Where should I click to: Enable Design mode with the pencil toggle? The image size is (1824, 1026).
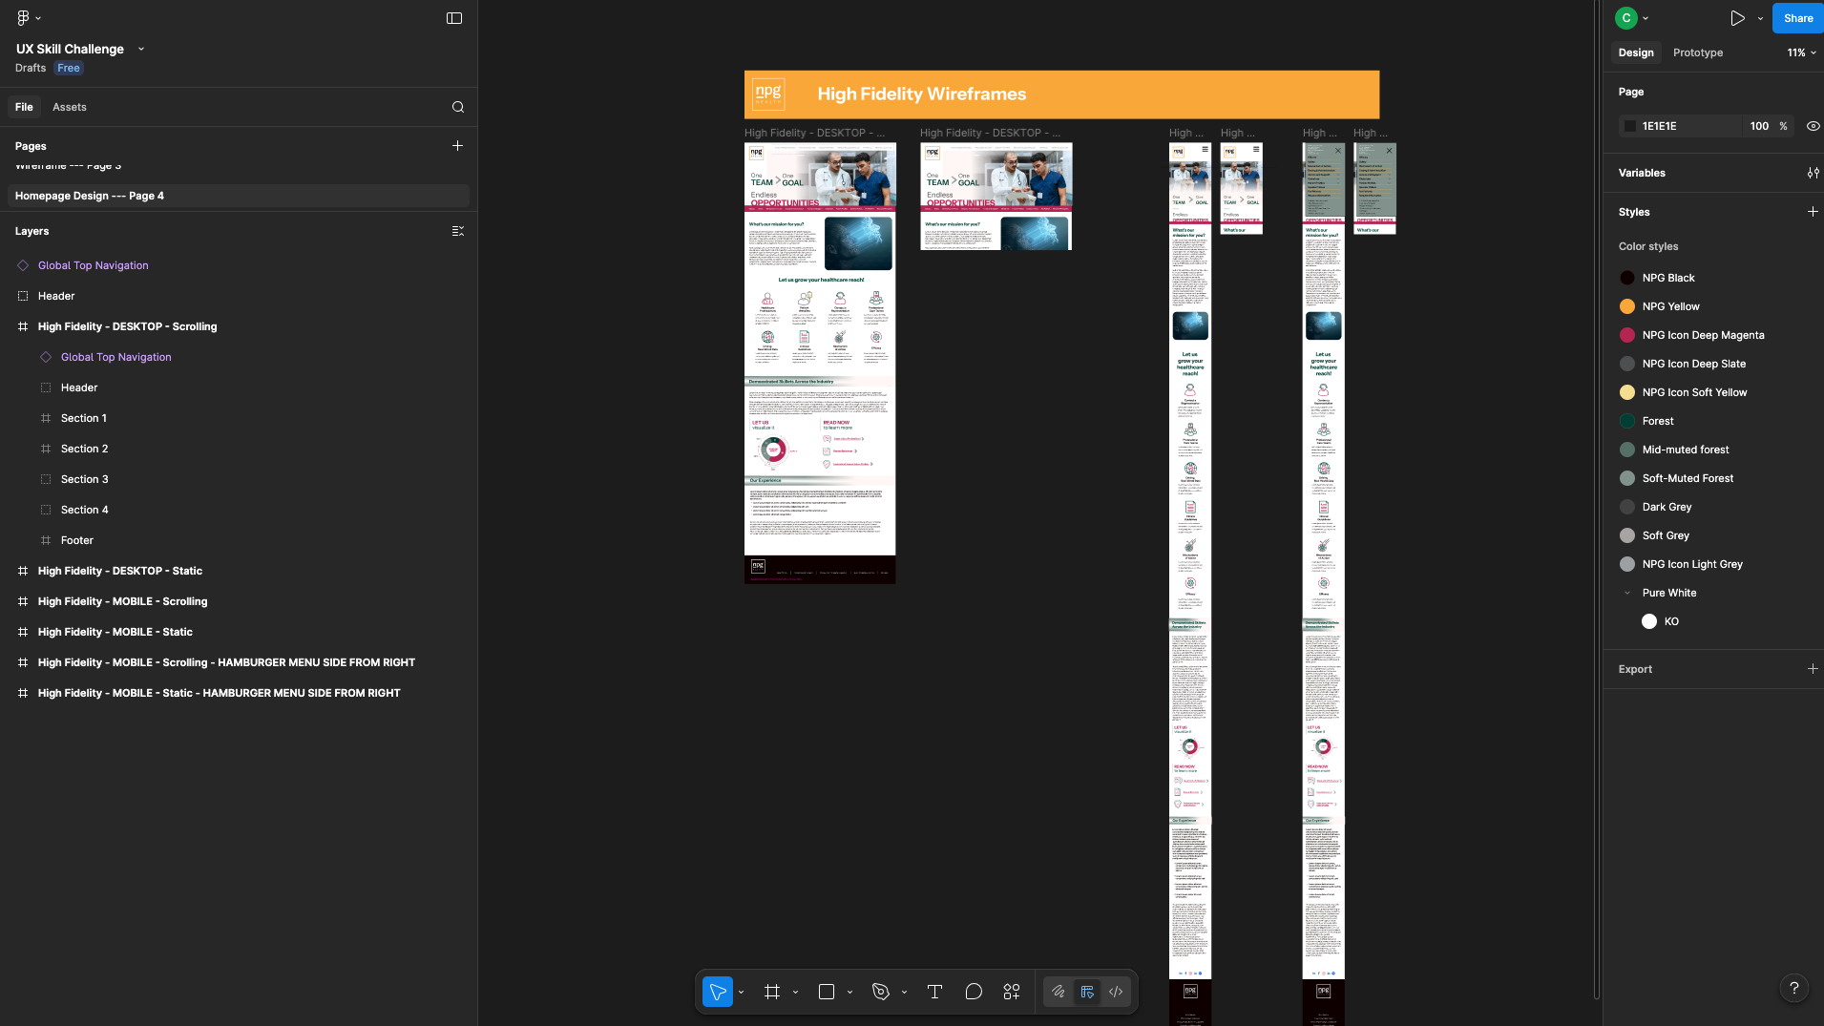(x=1059, y=992)
